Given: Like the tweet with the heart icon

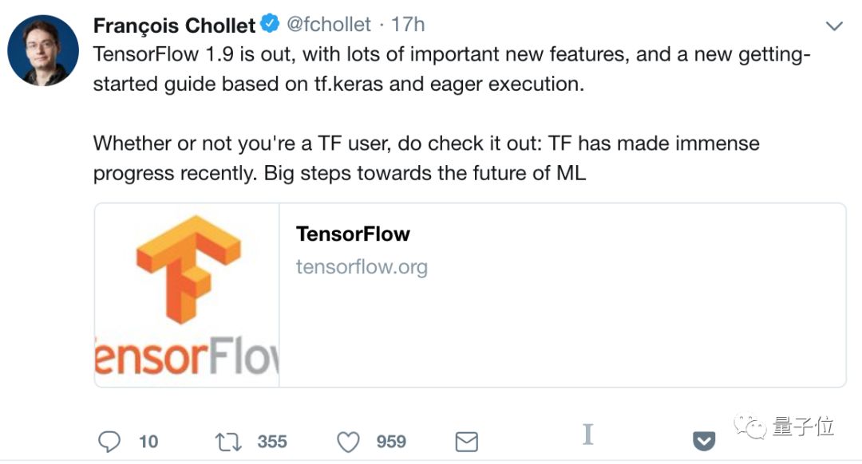Looking at the screenshot, I should [348, 441].
